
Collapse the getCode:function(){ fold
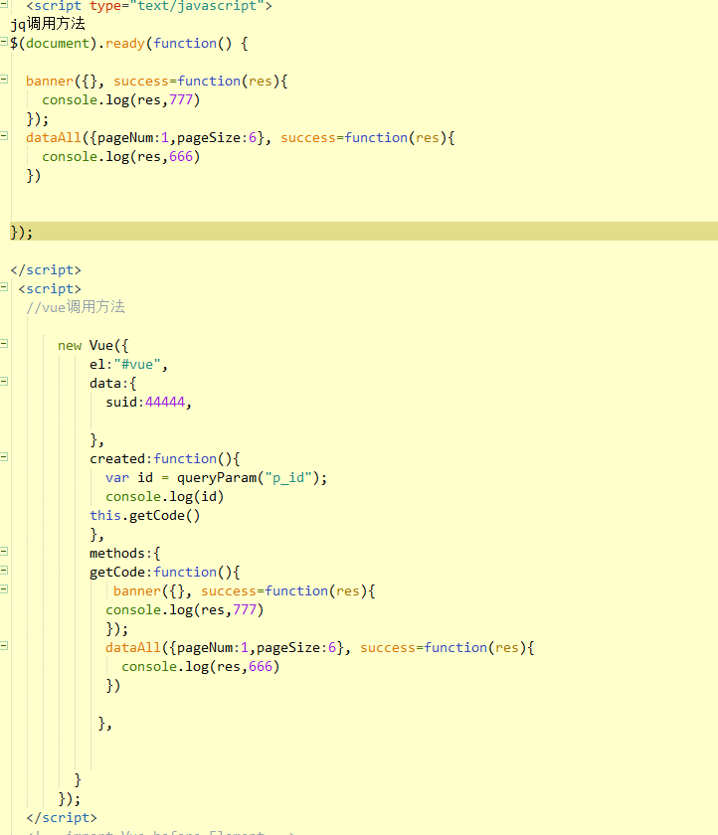click(4, 571)
